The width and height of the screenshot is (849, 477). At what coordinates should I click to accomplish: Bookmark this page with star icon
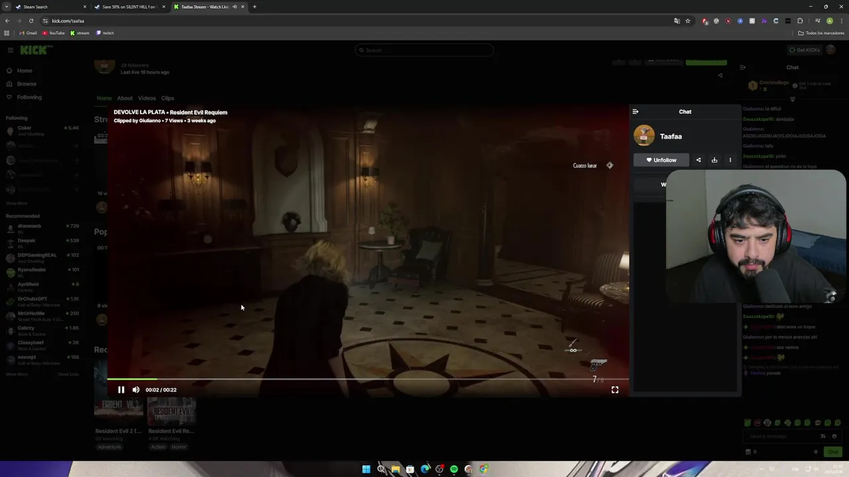coord(688,21)
